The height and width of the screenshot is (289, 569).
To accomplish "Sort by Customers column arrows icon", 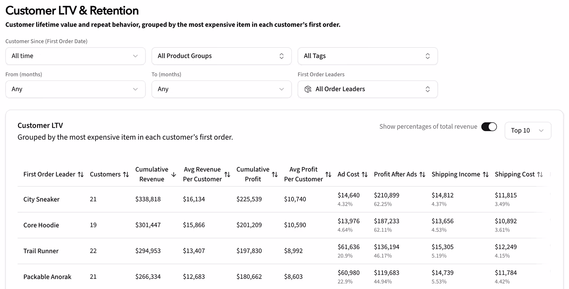I will tap(126, 174).
